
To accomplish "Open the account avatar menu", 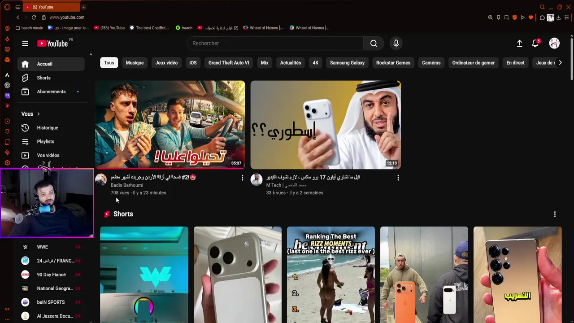I will (555, 43).
